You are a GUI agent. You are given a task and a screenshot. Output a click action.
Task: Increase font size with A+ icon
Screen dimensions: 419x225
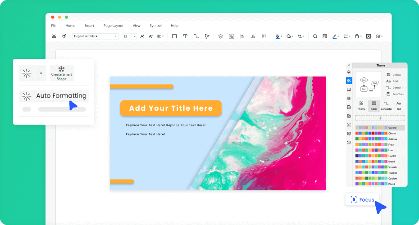pos(142,36)
